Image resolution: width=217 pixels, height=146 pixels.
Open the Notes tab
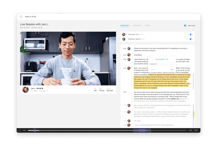point(147,26)
